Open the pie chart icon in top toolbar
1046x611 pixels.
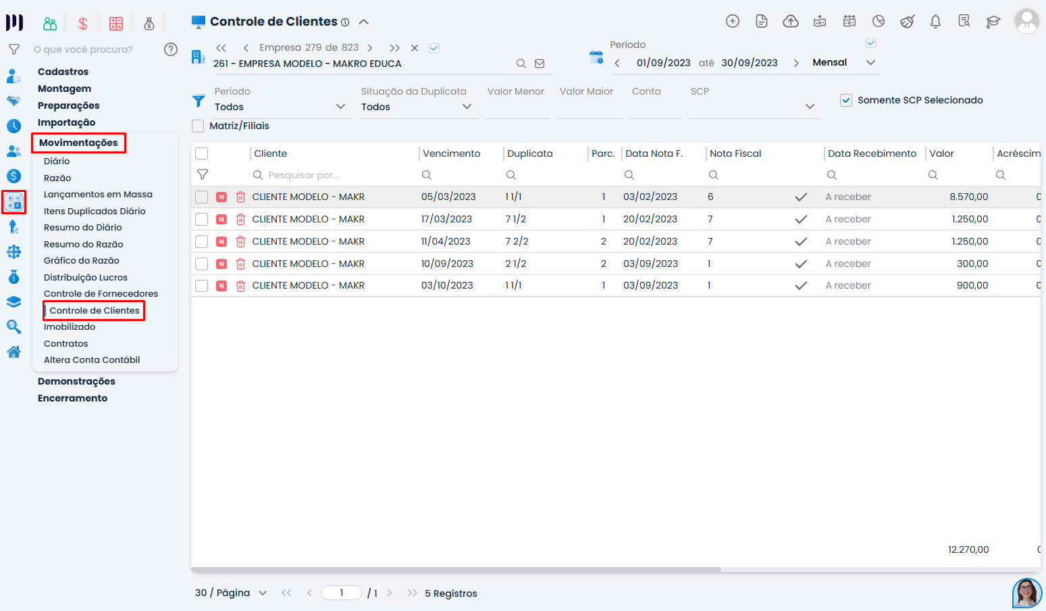point(879,22)
